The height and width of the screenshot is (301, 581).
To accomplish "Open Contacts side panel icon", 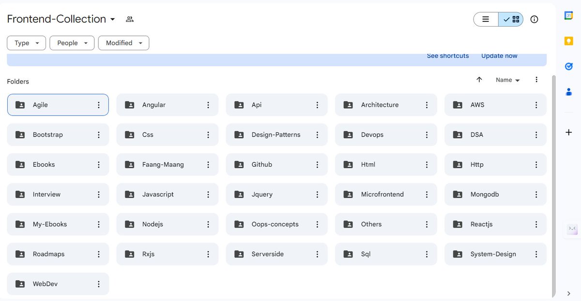I will (568, 92).
